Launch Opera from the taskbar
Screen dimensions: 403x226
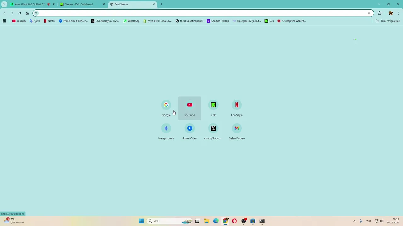click(x=234, y=221)
